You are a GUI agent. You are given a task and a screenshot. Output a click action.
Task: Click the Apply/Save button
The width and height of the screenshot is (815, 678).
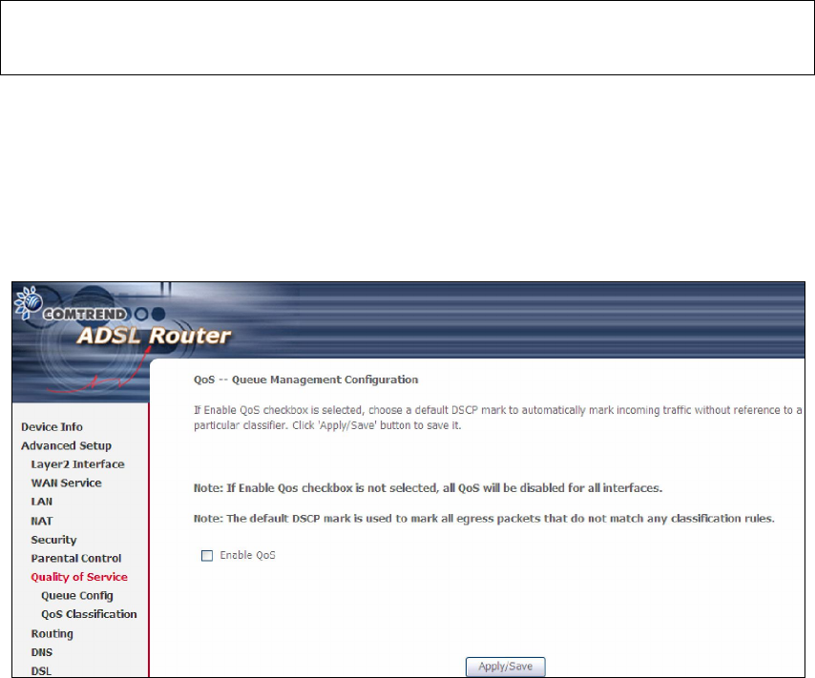pos(505,667)
